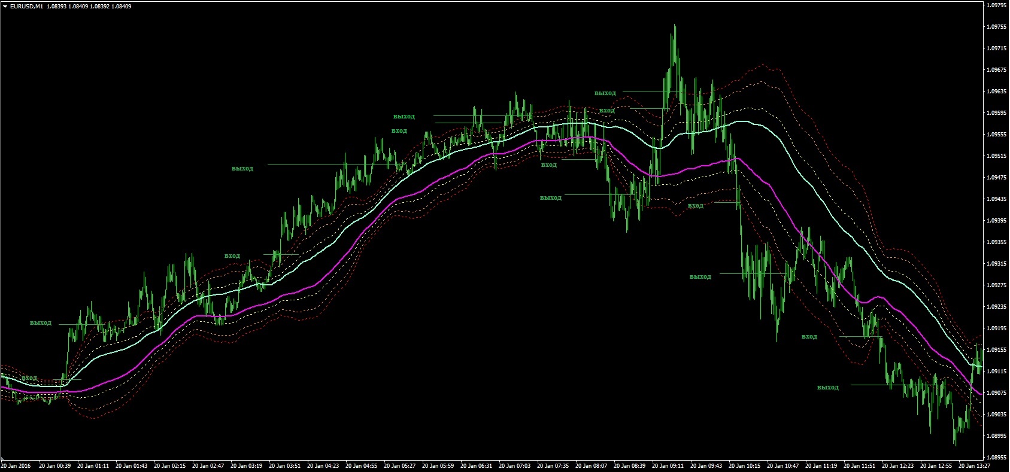Select the 'выход' label at the 1.09075 level
This screenshot has height=472, width=1010.
(x=828, y=388)
